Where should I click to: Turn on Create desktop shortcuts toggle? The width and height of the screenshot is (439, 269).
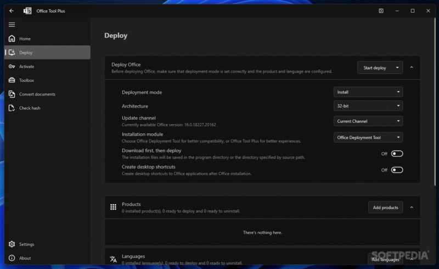[x=397, y=170]
